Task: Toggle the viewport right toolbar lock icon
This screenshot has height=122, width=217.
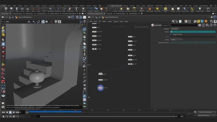Action: pyautogui.click(x=84, y=37)
